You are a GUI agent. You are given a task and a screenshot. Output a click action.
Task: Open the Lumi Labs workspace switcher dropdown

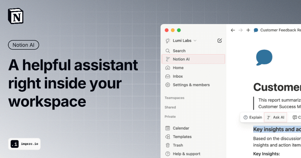tap(184, 41)
